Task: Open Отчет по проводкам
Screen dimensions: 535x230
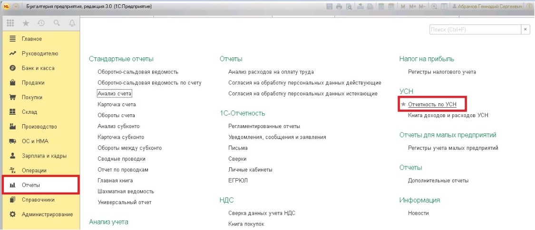Action: coord(123,170)
